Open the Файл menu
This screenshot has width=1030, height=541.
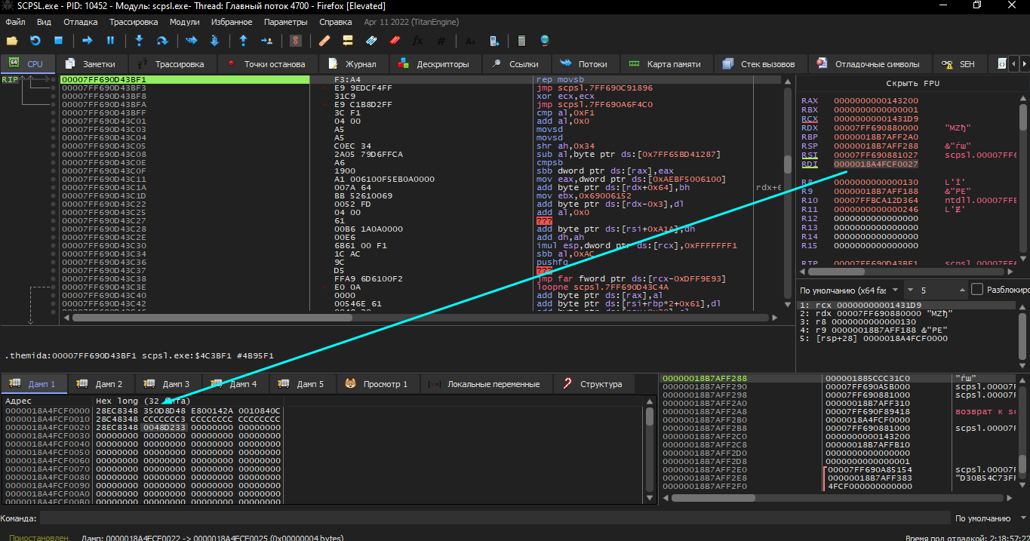tap(15, 22)
